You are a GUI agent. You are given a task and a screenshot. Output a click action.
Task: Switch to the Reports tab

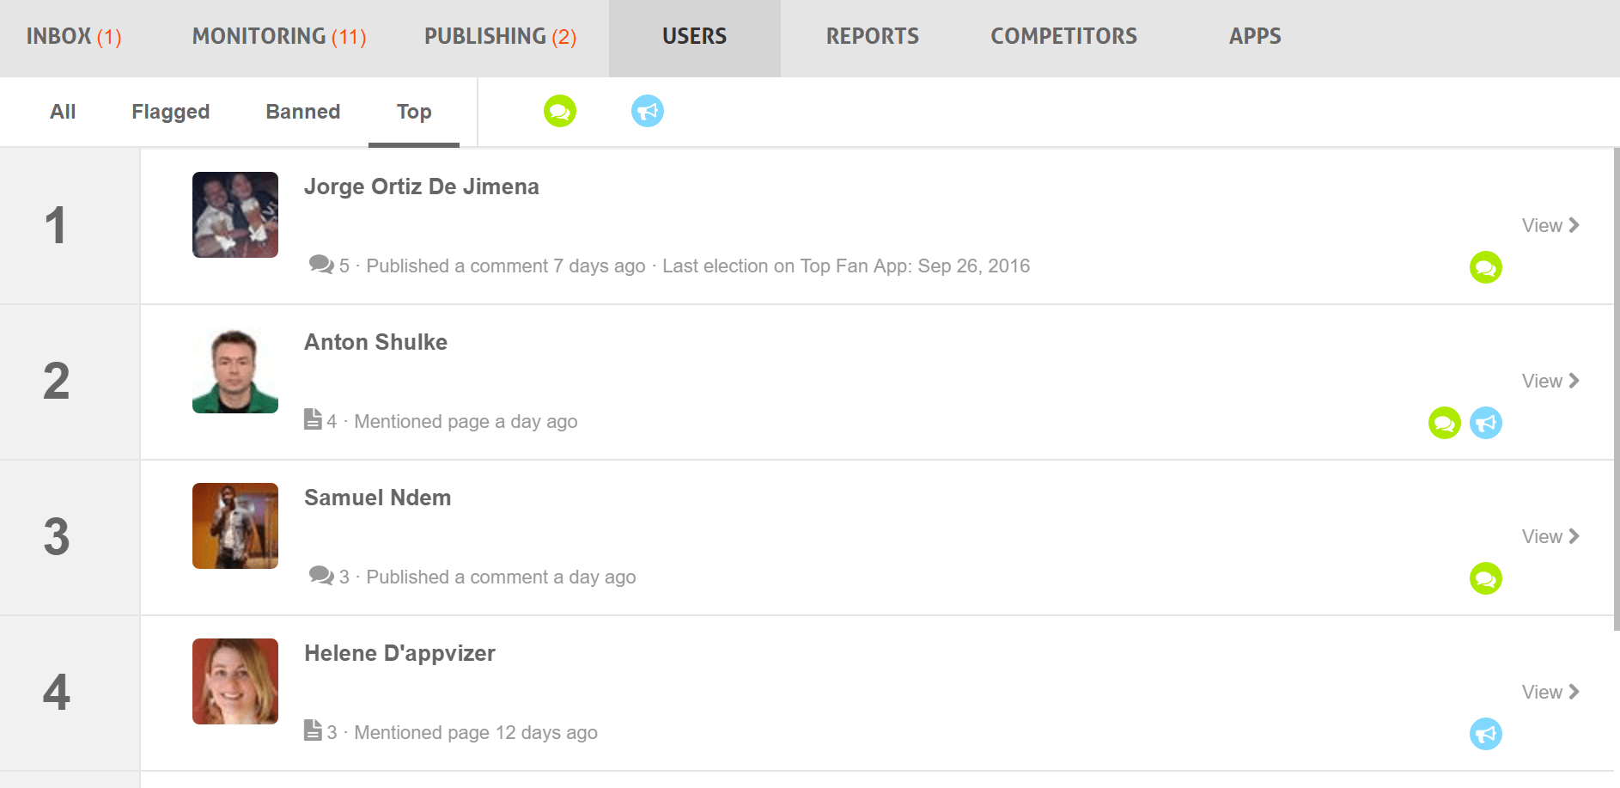(872, 37)
